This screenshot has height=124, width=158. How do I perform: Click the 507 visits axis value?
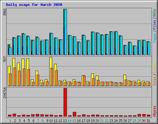[5, 59]
